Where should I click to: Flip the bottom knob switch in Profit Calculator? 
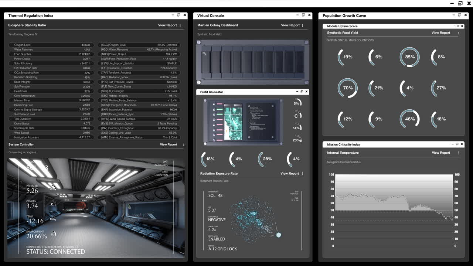(214, 140)
